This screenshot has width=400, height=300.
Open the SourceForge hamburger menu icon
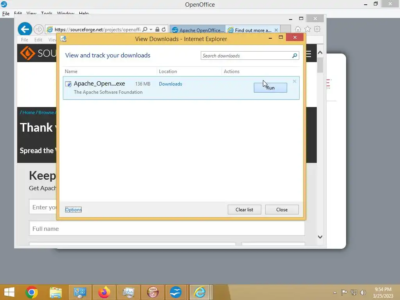309,54
